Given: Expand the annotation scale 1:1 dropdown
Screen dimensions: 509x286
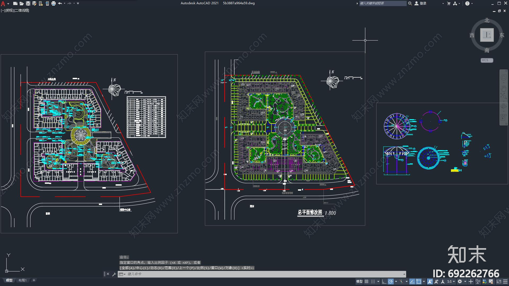Looking at the screenshot, I should click(451, 282).
